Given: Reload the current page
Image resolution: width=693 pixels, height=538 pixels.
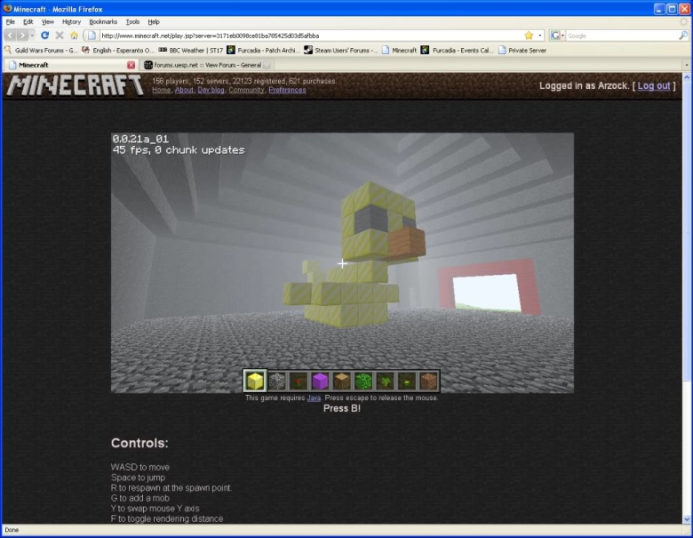Looking at the screenshot, I should (x=44, y=36).
